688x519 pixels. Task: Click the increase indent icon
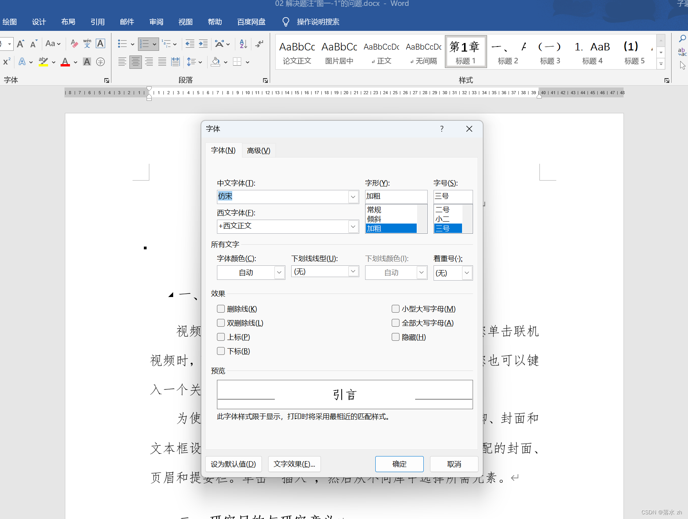[203, 44]
